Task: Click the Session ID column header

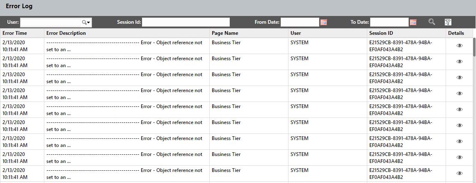Action: point(381,33)
